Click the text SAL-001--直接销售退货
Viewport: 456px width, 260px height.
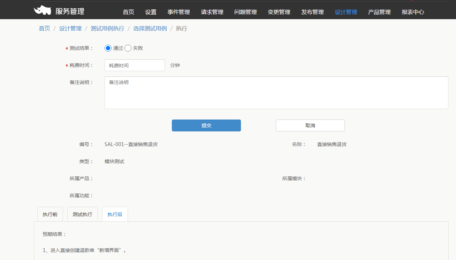[x=131, y=144]
